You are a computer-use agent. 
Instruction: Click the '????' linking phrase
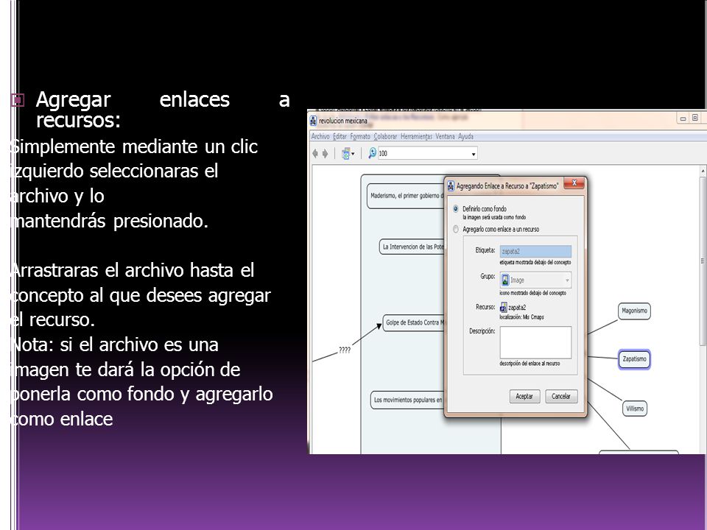pyautogui.click(x=345, y=350)
